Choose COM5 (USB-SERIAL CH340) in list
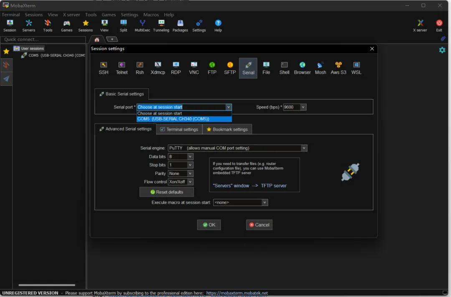The image size is (451, 297). point(184,119)
